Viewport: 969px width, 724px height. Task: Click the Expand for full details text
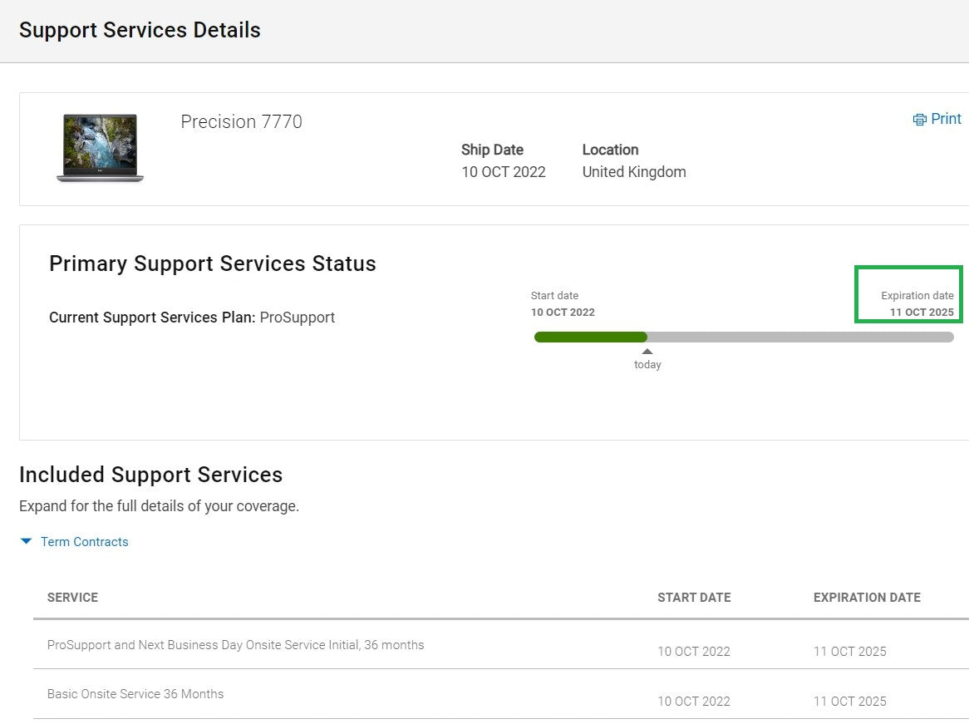pos(159,506)
